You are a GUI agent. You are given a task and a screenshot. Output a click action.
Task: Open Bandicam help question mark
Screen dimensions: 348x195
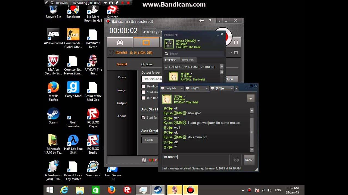click(x=210, y=21)
